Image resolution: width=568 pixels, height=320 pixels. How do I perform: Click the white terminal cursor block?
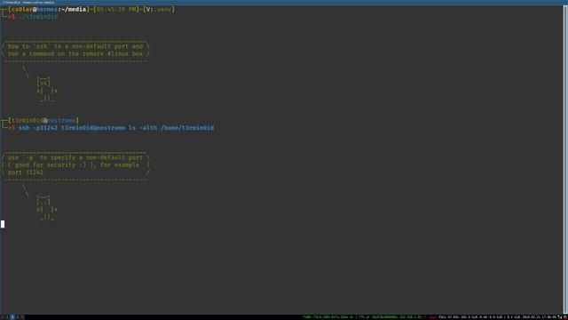[3, 224]
